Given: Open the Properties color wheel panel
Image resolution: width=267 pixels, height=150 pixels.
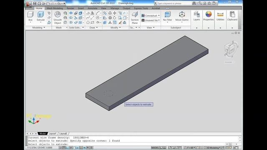Looking at the screenshot, I should tap(209, 16).
